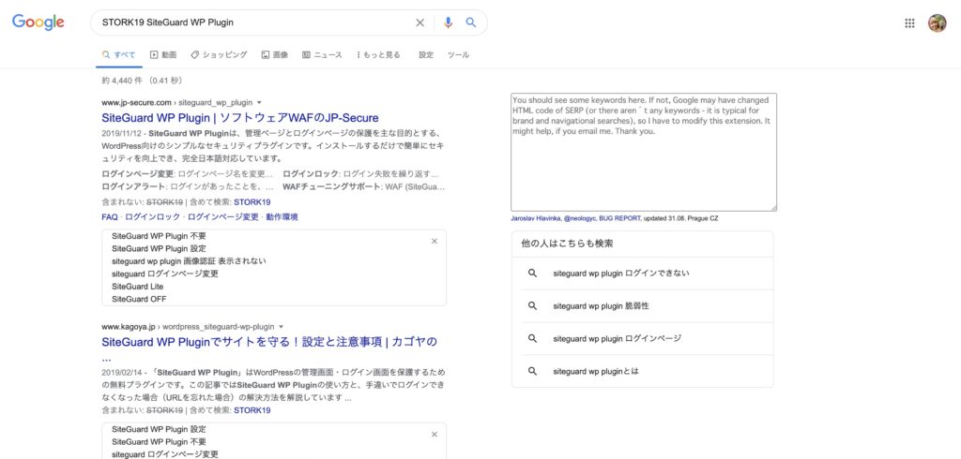Click the Google logo
Image resolution: width=961 pixels, height=459 pixels.
tap(38, 22)
